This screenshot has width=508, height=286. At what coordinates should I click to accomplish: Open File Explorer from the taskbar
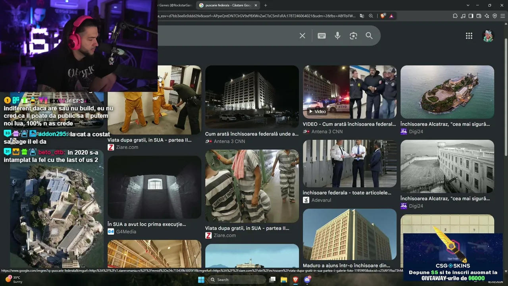tap(284, 280)
